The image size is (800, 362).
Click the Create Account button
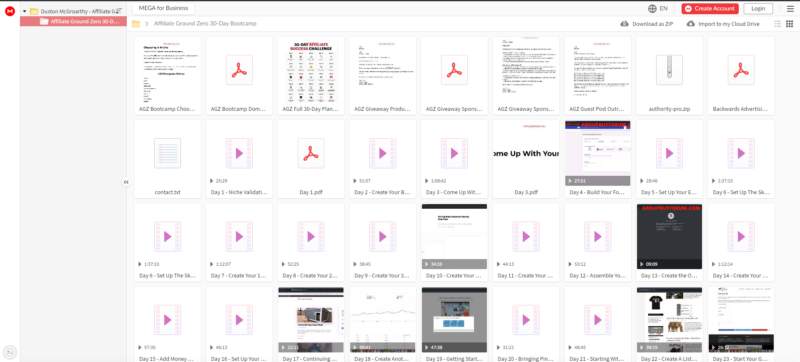[x=710, y=8]
